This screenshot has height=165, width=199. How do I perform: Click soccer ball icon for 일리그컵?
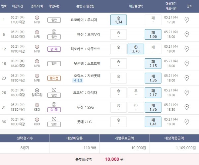point(37,90)
